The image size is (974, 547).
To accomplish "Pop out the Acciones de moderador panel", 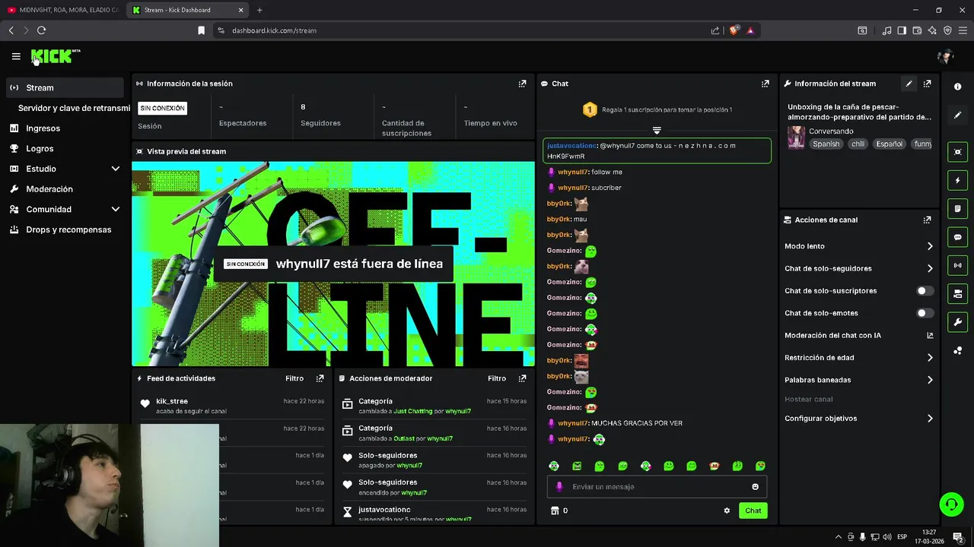I will click(522, 378).
